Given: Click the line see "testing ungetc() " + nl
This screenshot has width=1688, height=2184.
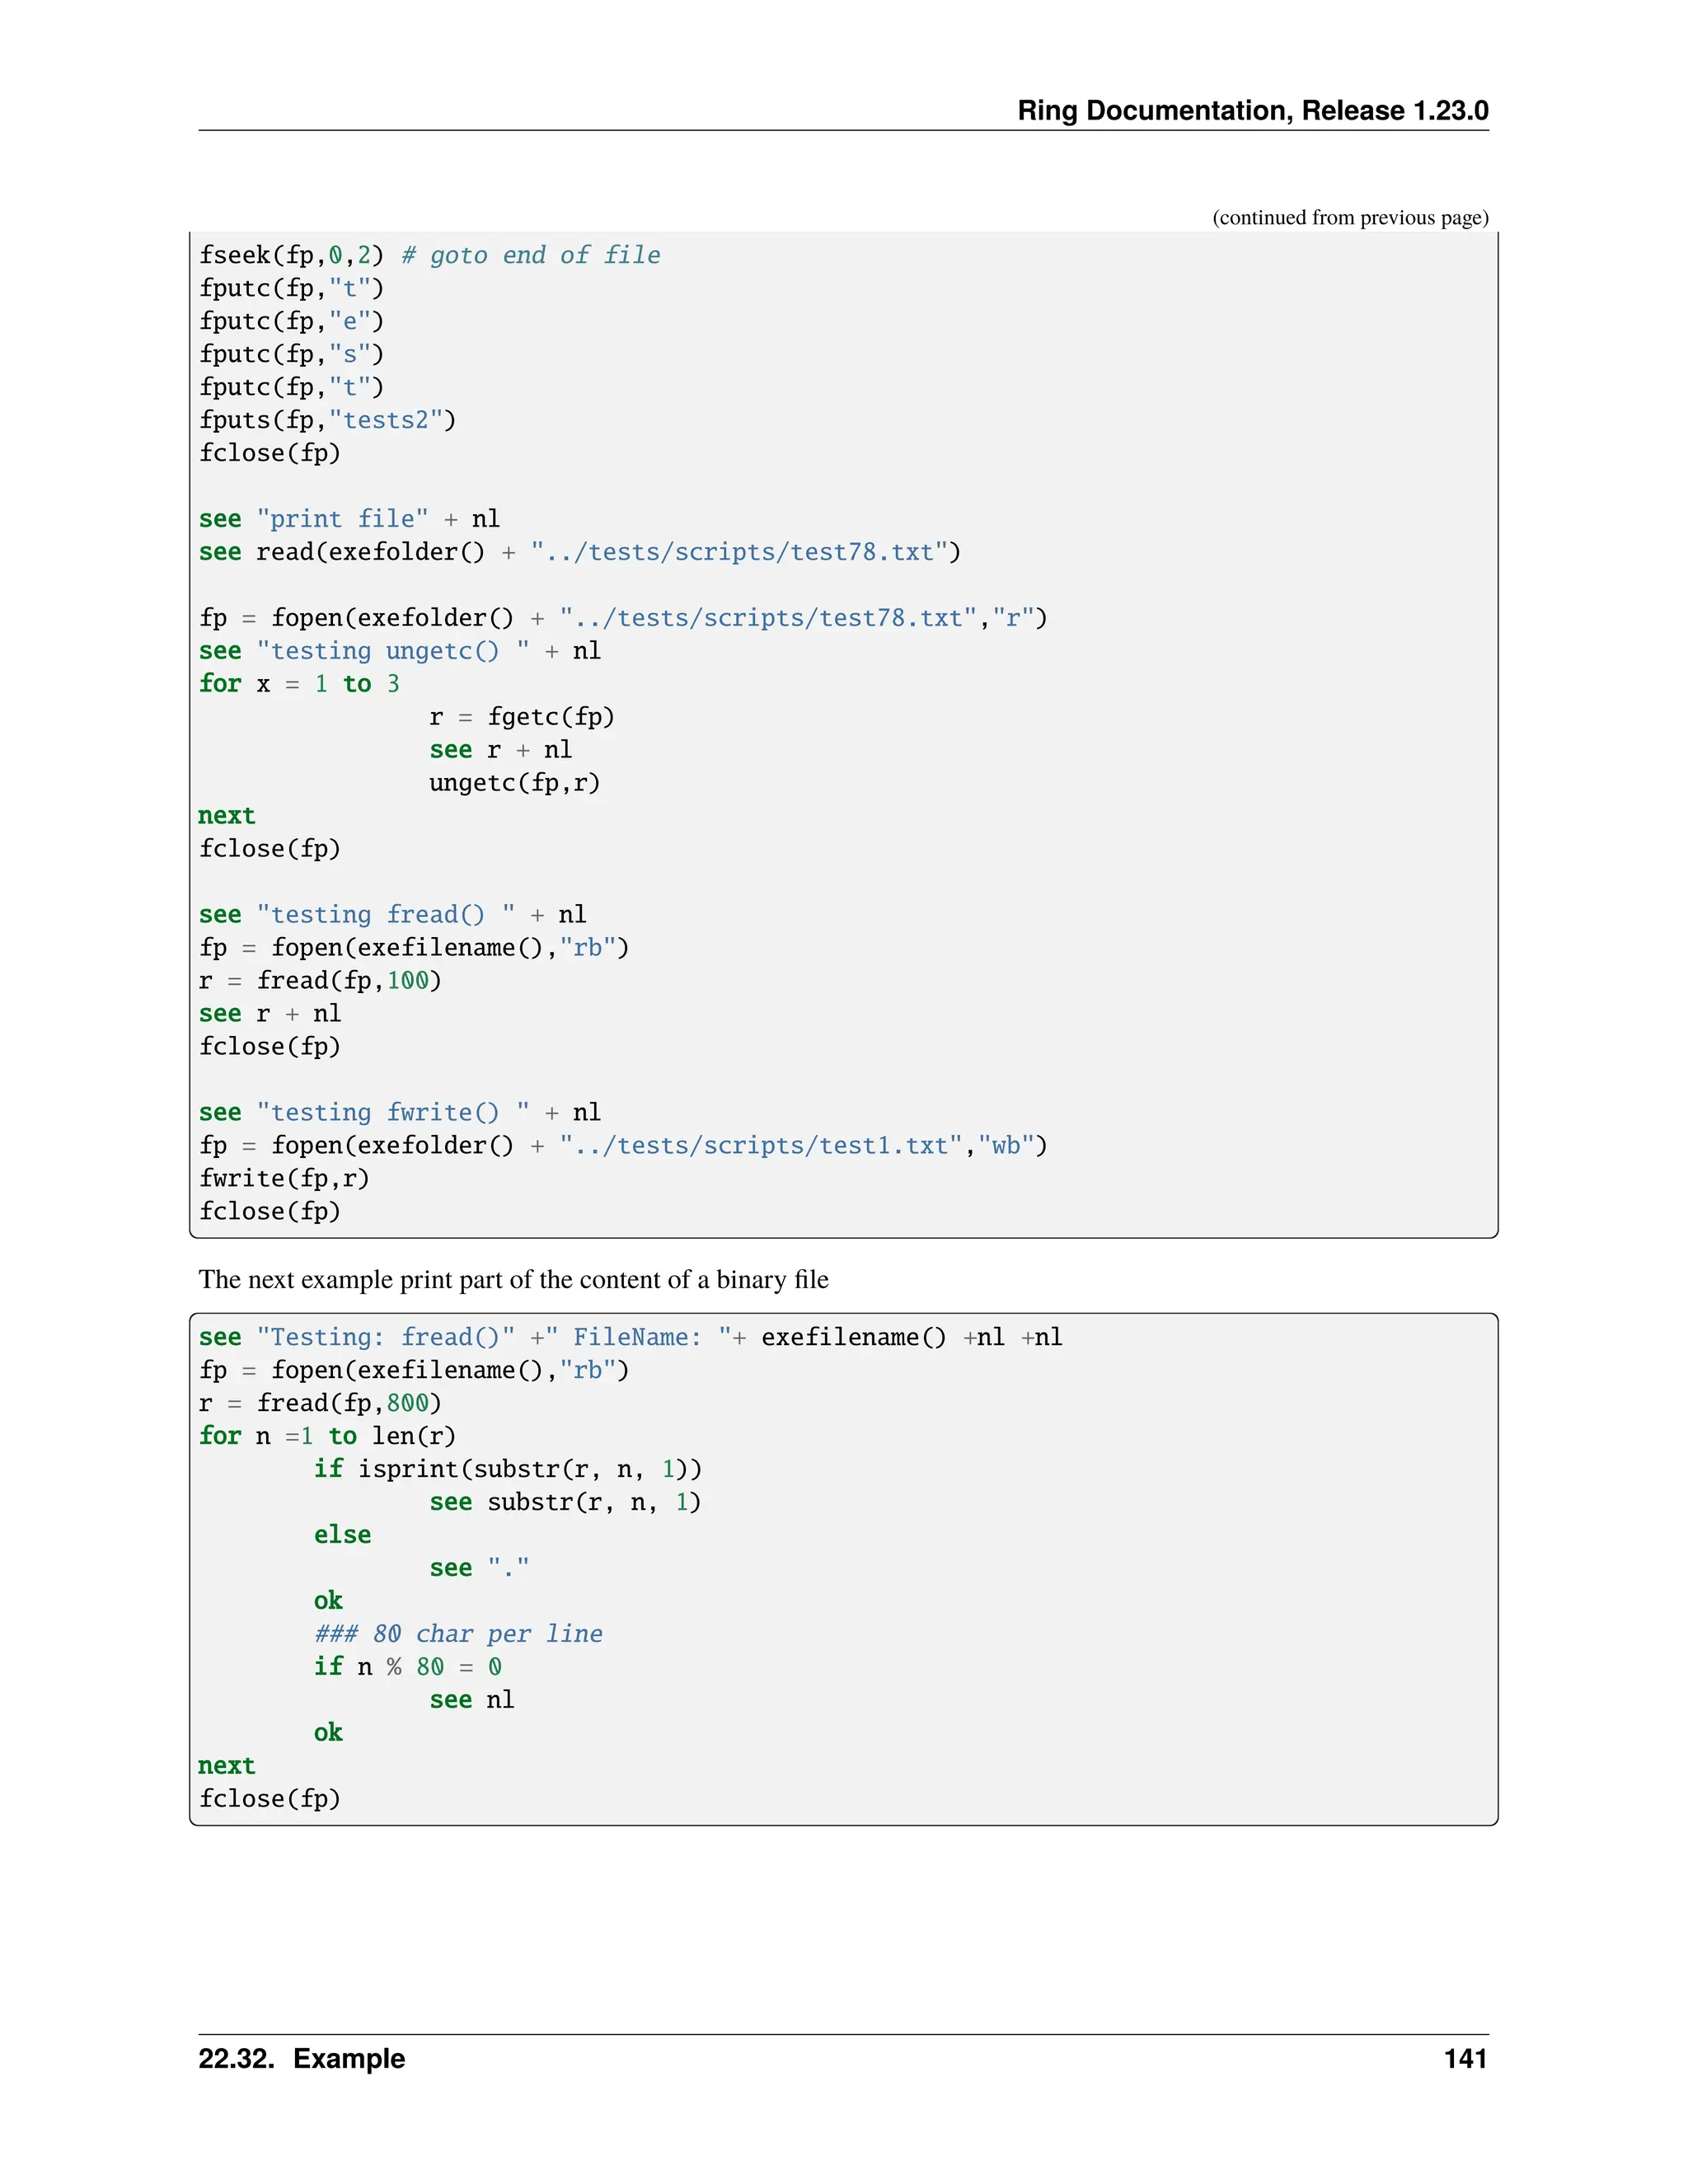Looking at the screenshot, I should coord(400,651).
